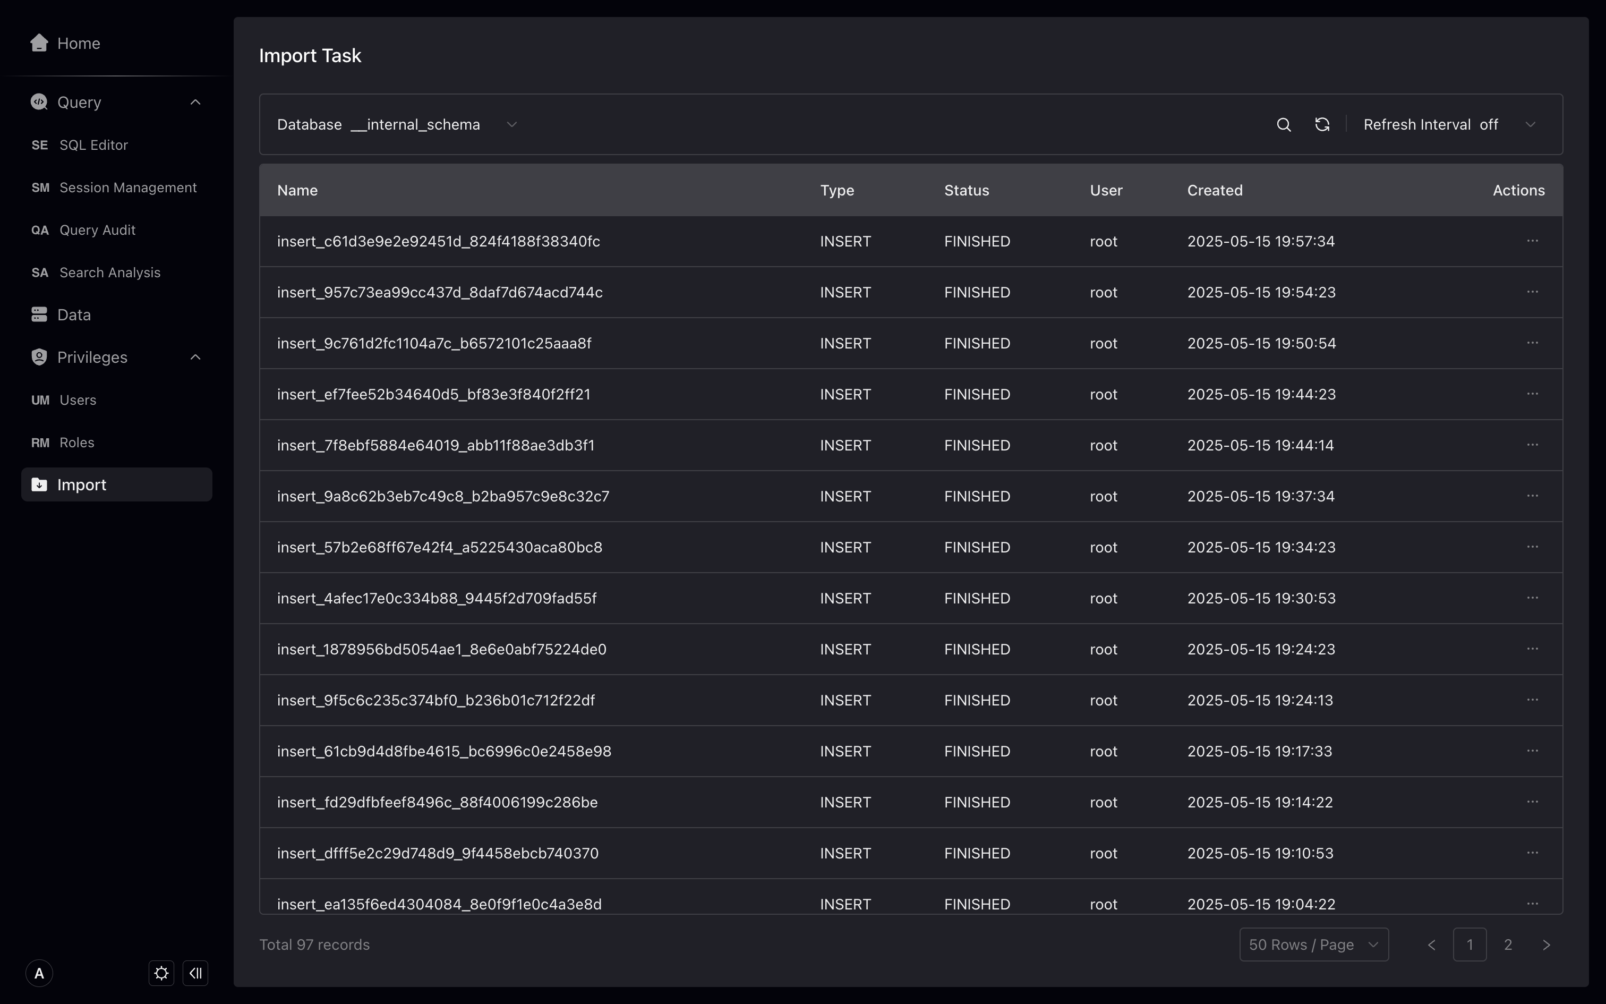Click task name insert_9a8c62b3eb7c49c8_b2ba957c9e8c32c7
This screenshot has height=1004, width=1606.
442,497
